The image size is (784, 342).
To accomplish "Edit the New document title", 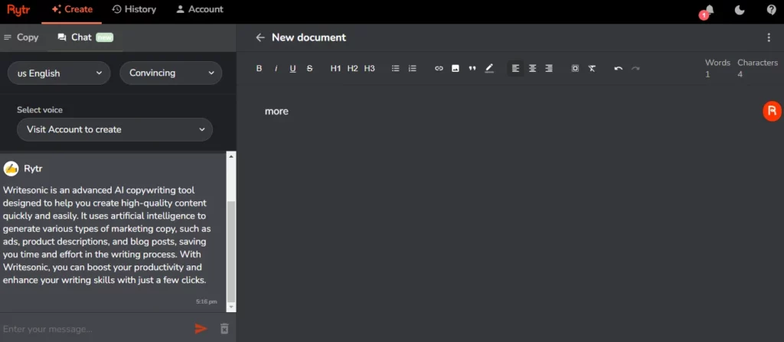I will coord(309,37).
